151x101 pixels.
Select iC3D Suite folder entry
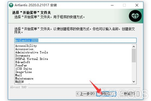point(23,69)
